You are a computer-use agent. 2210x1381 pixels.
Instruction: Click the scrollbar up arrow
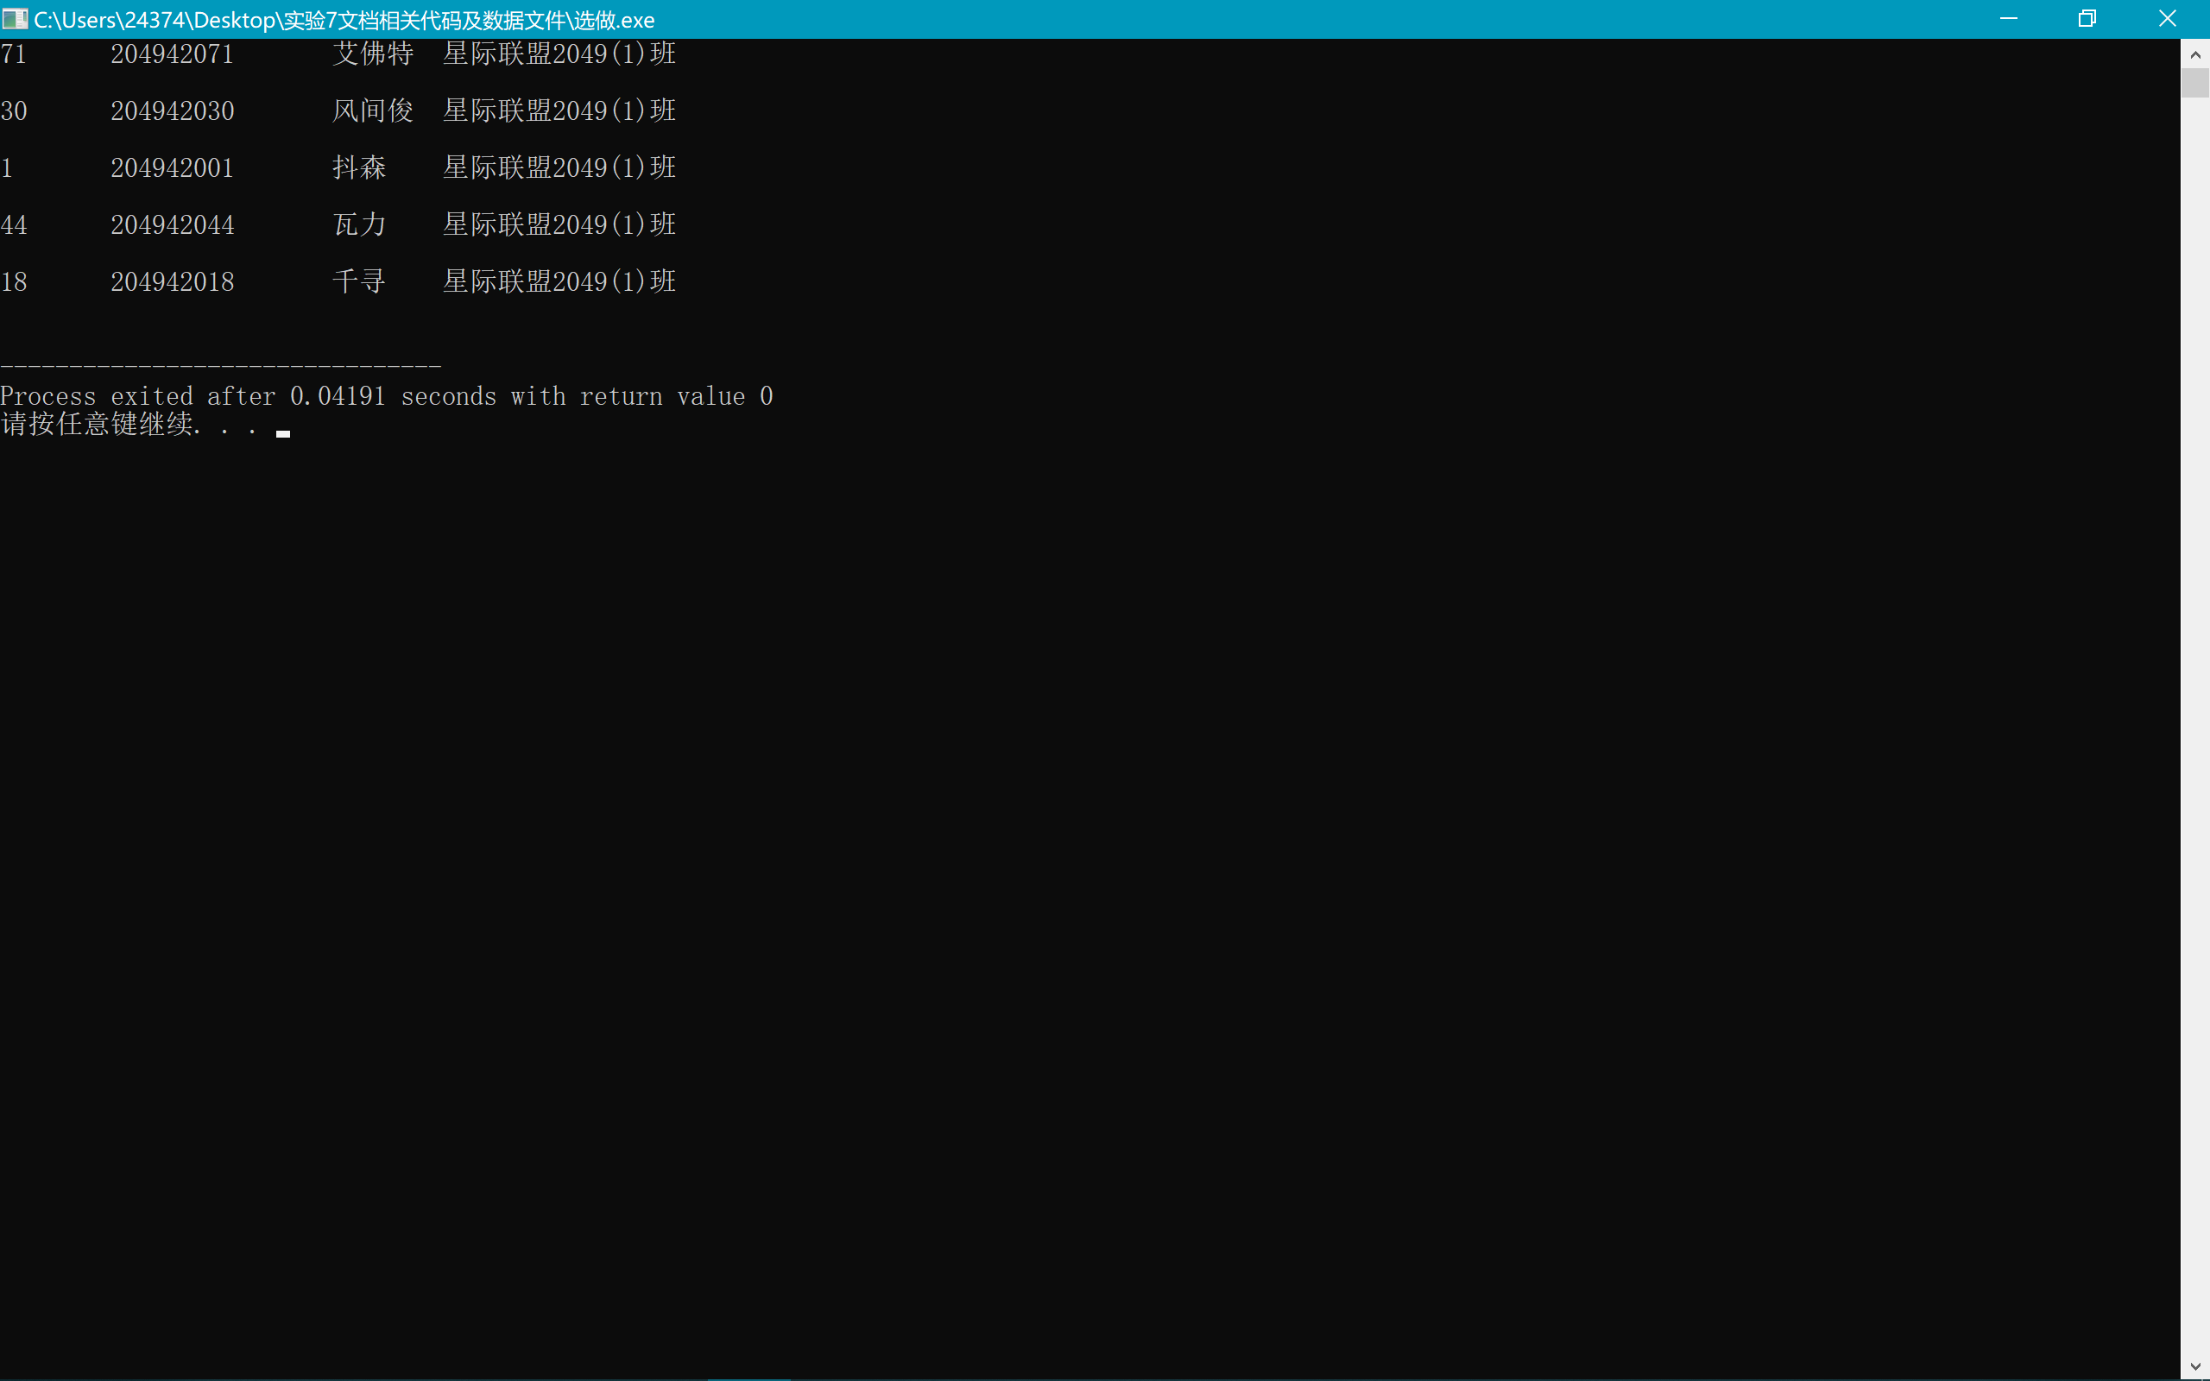[x=2195, y=54]
